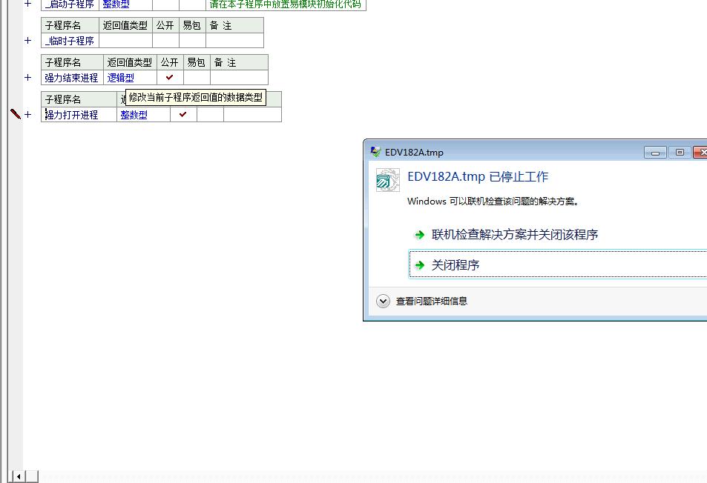Click green arrow next to 关闭程序
The width and height of the screenshot is (707, 483).
click(x=420, y=265)
